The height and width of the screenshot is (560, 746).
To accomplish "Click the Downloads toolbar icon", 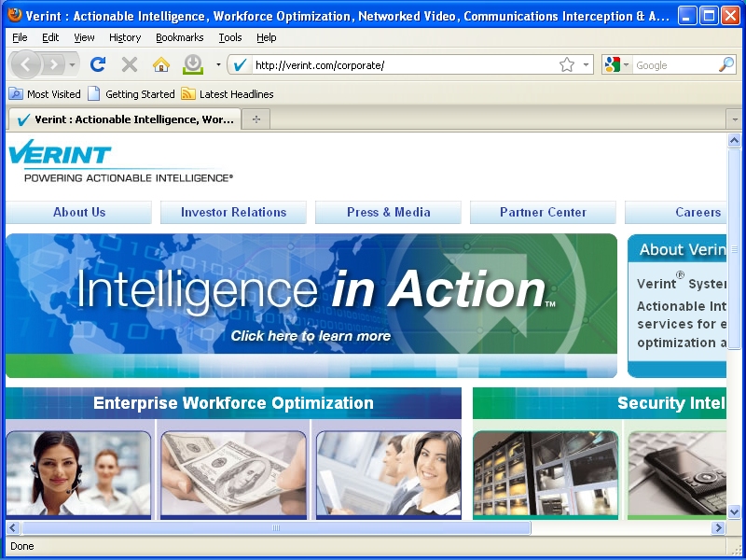I will pyautogui.click(x=193, y=64).
